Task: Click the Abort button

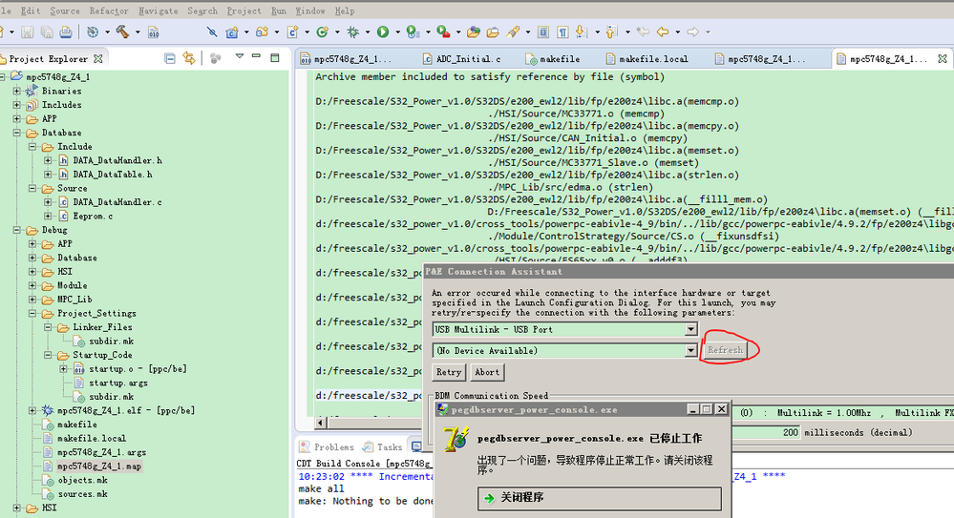Action: [x=487, y=372]
